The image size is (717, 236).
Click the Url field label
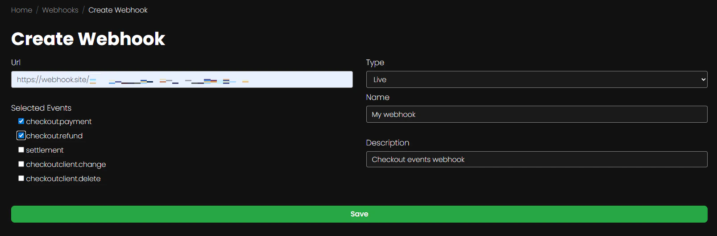click(16, 62)
